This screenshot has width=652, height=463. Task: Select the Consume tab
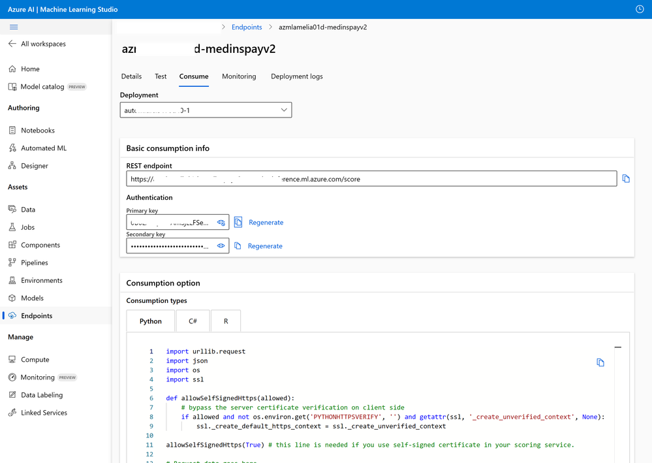[194, 76]
